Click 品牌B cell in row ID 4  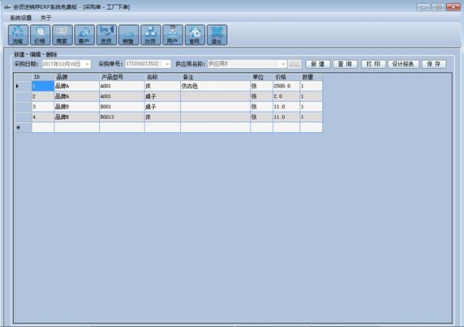click(77, 118)
